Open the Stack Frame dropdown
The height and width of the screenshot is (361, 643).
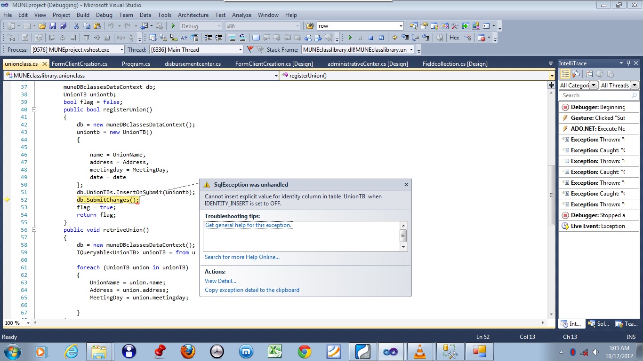[358, 49]
